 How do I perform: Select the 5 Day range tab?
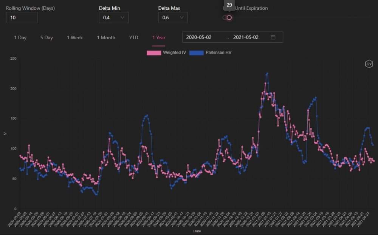click(x=46, y=38)
